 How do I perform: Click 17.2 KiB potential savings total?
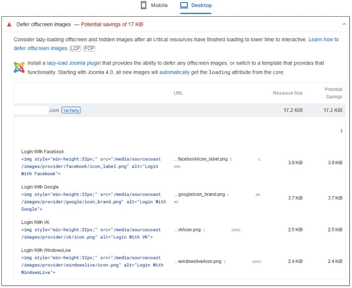pyautogui.click(x=333, y=110)
